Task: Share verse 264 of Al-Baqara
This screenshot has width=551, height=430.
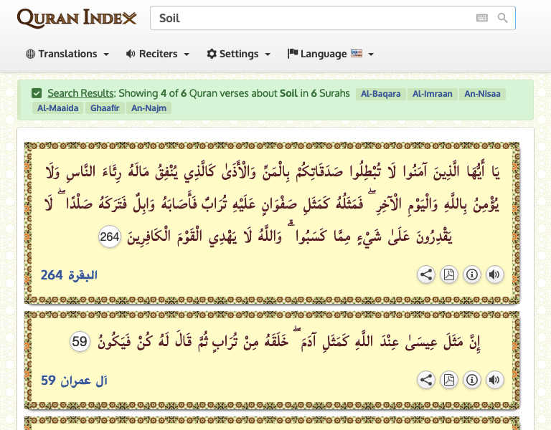Action: 426,274
